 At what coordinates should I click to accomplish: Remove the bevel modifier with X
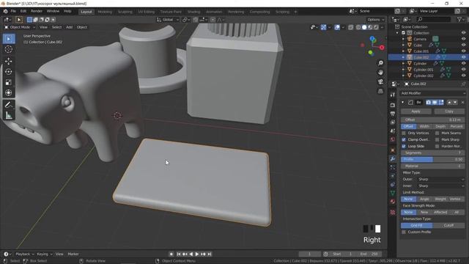tap(462, 103)
